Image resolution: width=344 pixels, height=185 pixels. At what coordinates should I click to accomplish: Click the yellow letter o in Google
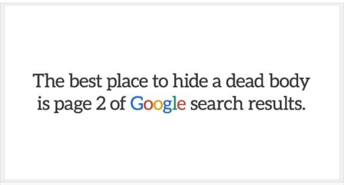coord(158,105)
